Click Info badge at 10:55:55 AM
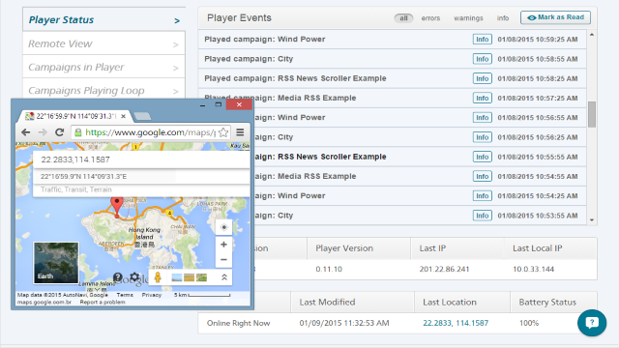The image size is (619, 348). pos(482,157)
